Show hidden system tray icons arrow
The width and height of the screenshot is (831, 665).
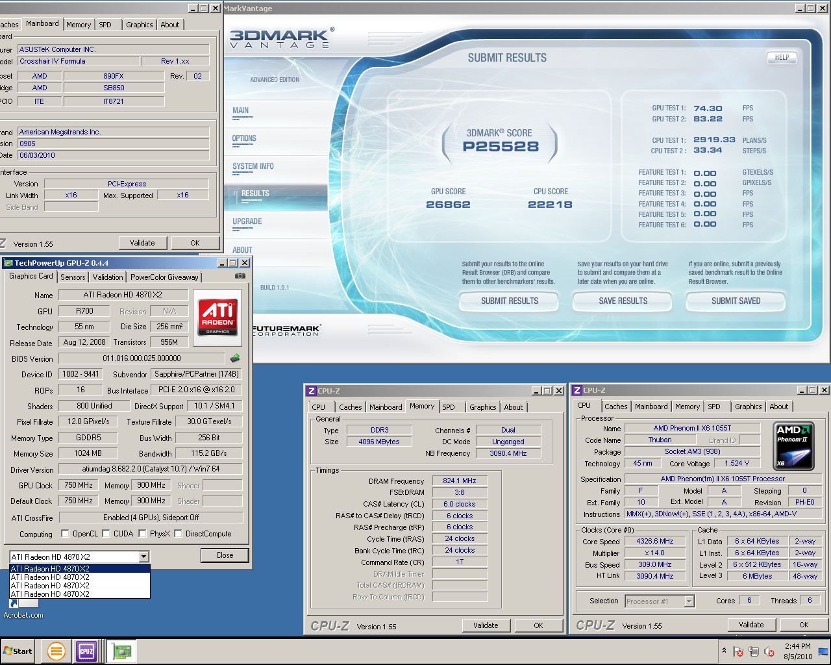[x=724, y=651]
